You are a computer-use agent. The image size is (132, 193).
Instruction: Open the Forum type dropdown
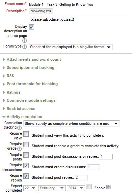(71, 47)
